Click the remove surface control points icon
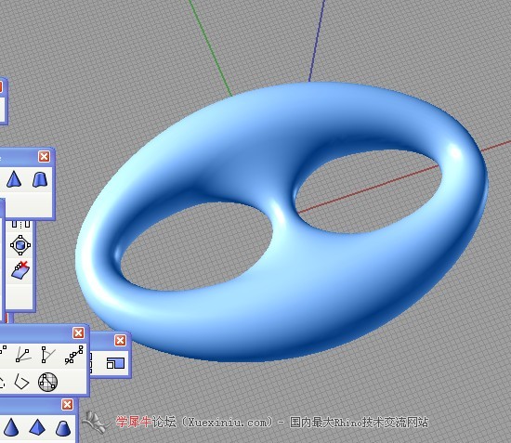The width and height of the screenshot is (511, 443). coord(20,270)
